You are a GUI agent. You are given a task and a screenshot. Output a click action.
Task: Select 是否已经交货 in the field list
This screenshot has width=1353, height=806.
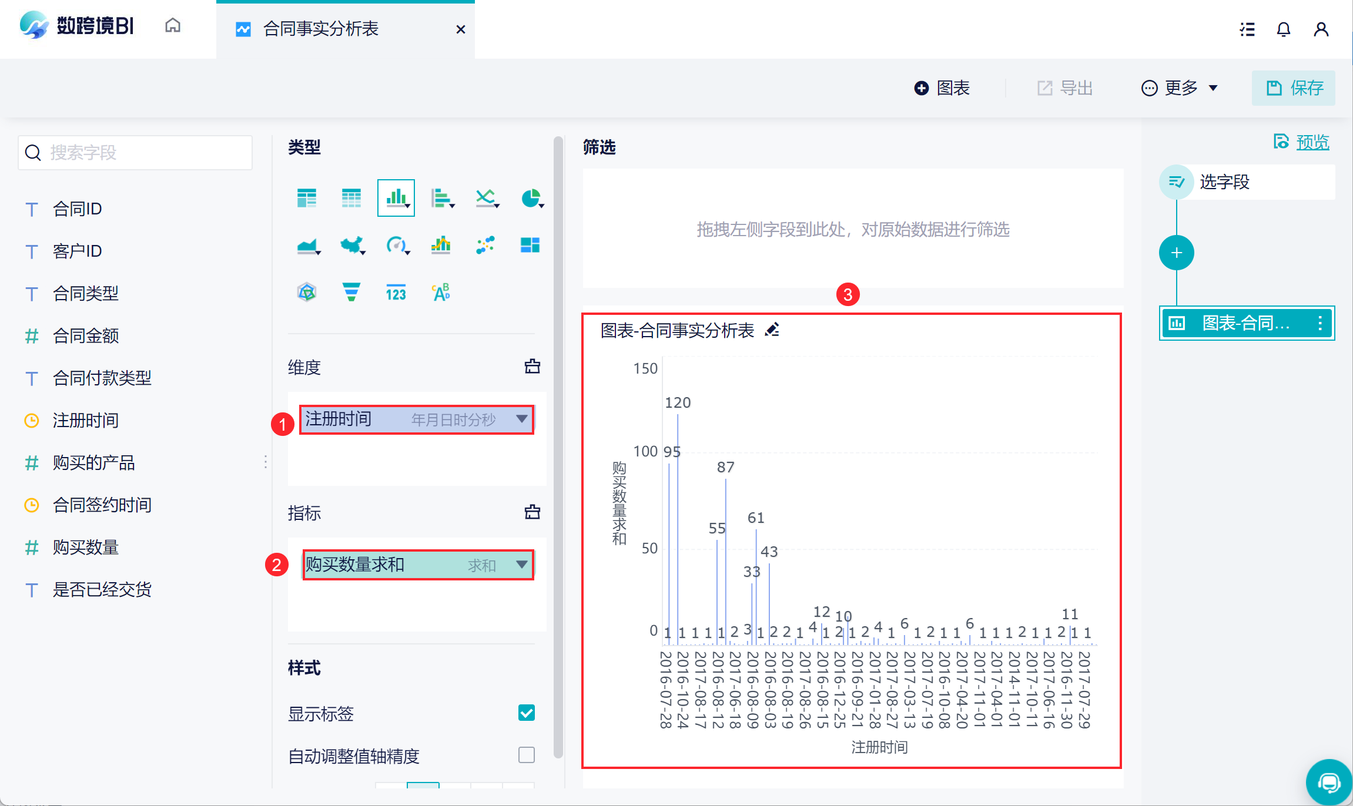tap(102, 590)
